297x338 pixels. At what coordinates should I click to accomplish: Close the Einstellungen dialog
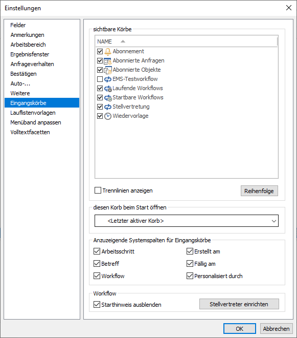click(289, 8)
